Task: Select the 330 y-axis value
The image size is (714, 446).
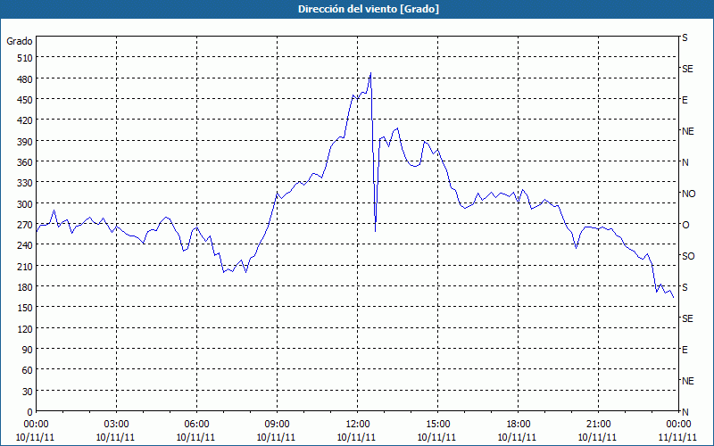Action: pyautogui.click(x=25, y=183)
